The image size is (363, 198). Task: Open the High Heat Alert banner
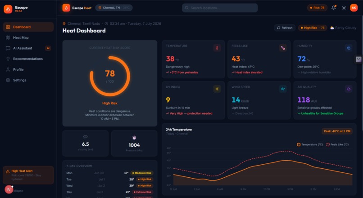pos(28,175)
